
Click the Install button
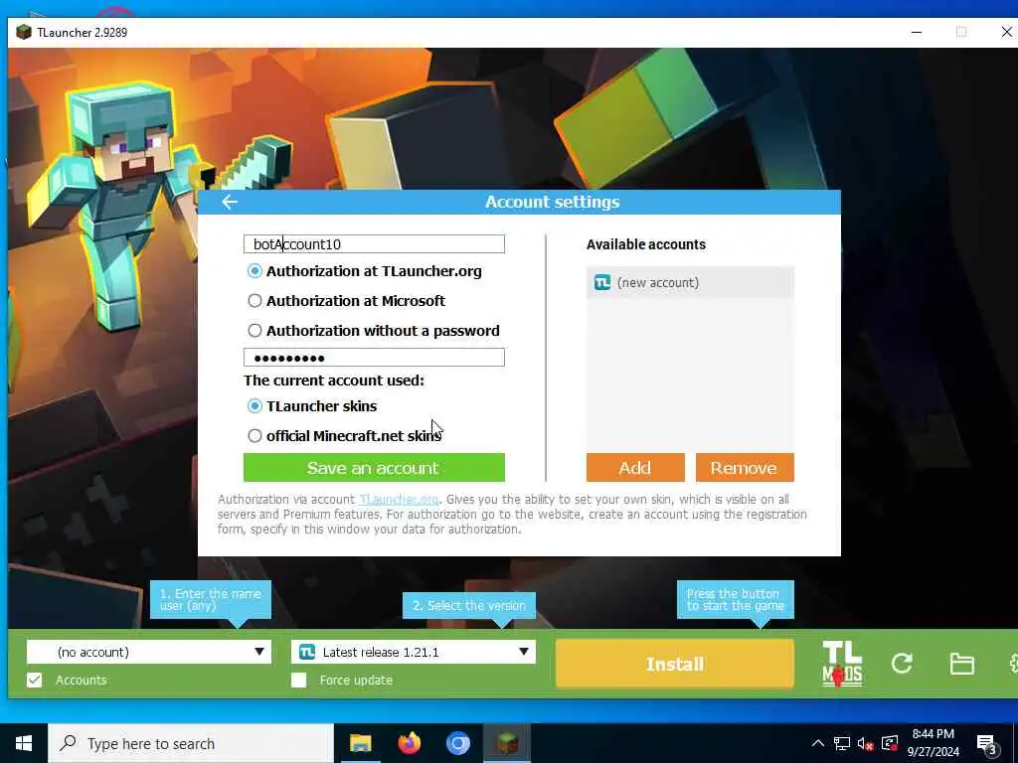pos(675,664)
